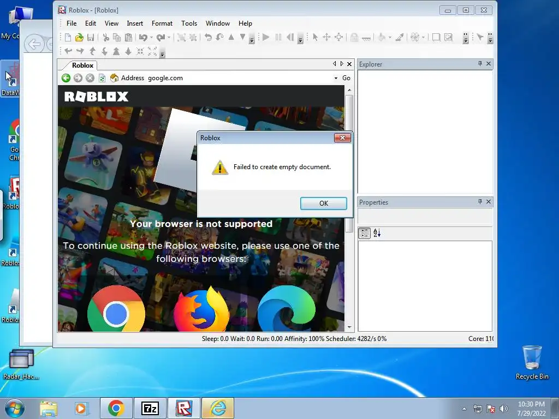Viewport: 559px width, 419px height.
Task: Open 7-Zip from the taskbar
Action: [150, 408]
